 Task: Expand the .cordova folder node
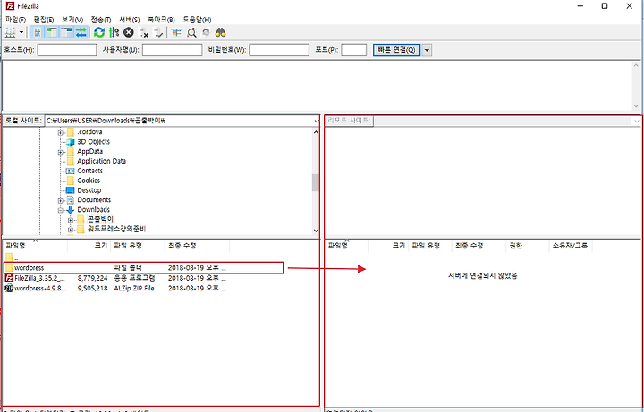point(61,132)
